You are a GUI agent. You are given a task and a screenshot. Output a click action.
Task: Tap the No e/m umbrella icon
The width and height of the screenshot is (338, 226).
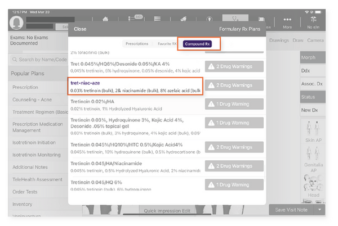(313, 20)
